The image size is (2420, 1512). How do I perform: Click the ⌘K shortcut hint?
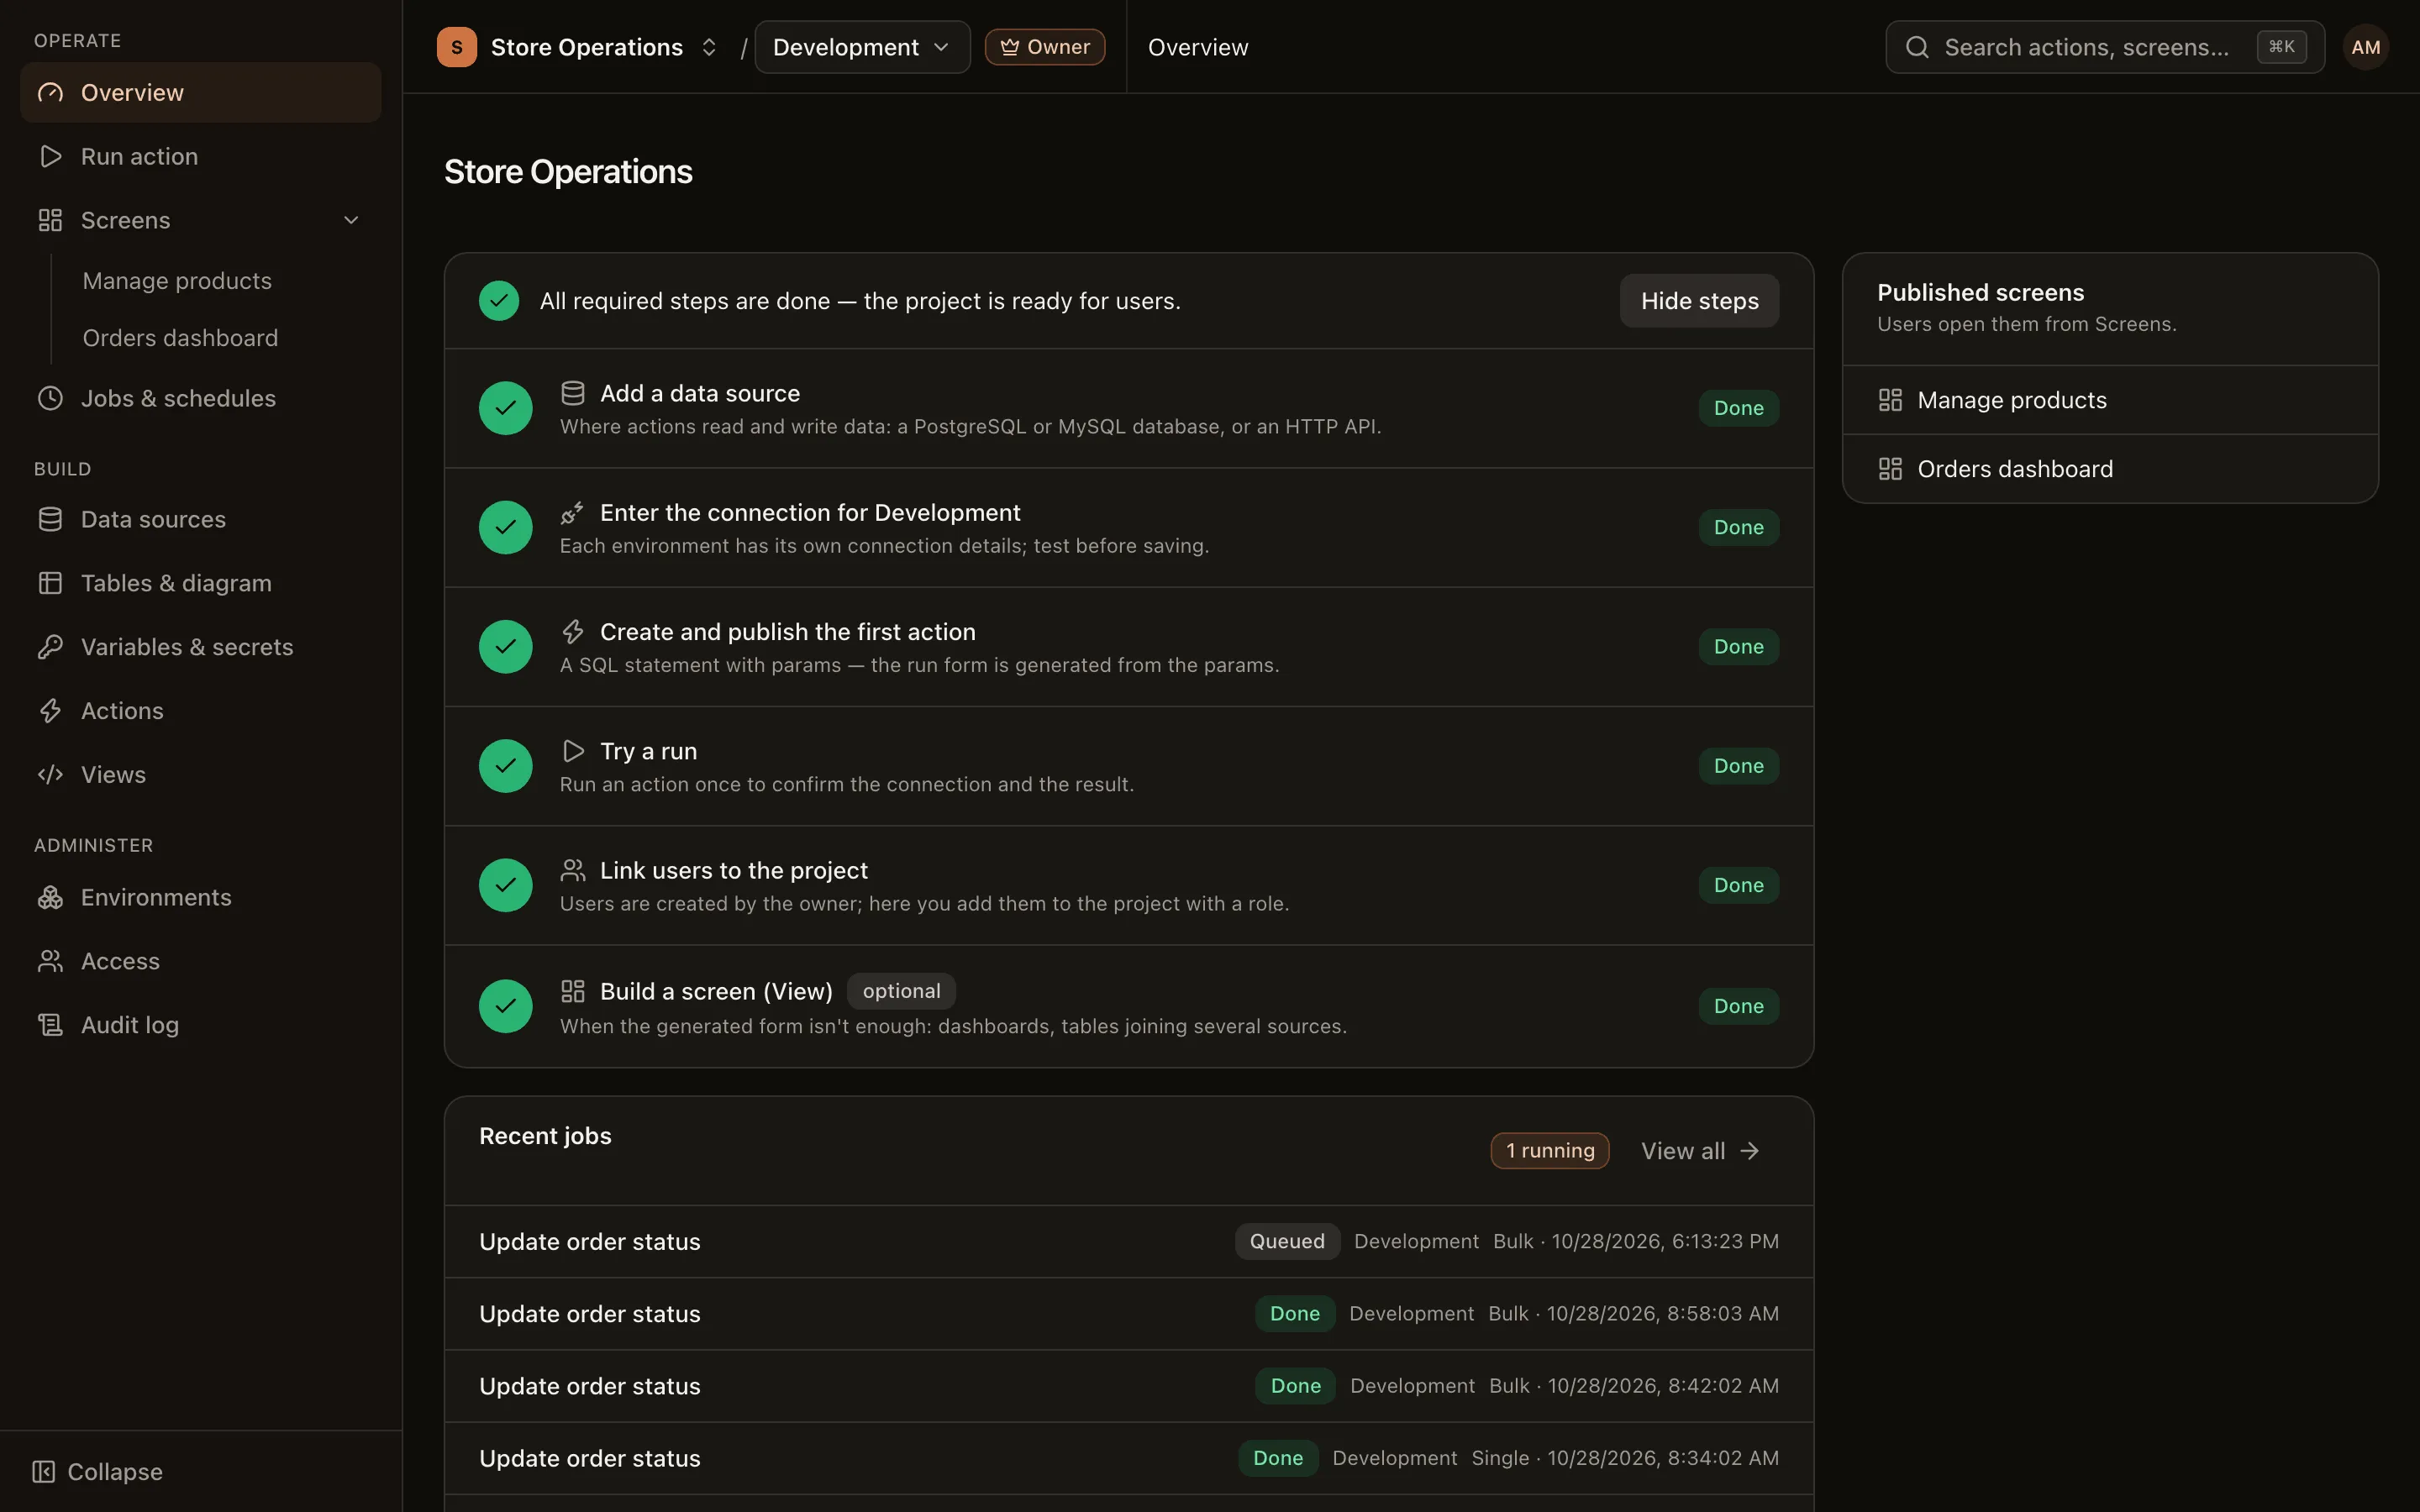click(x=2281, y=47)
